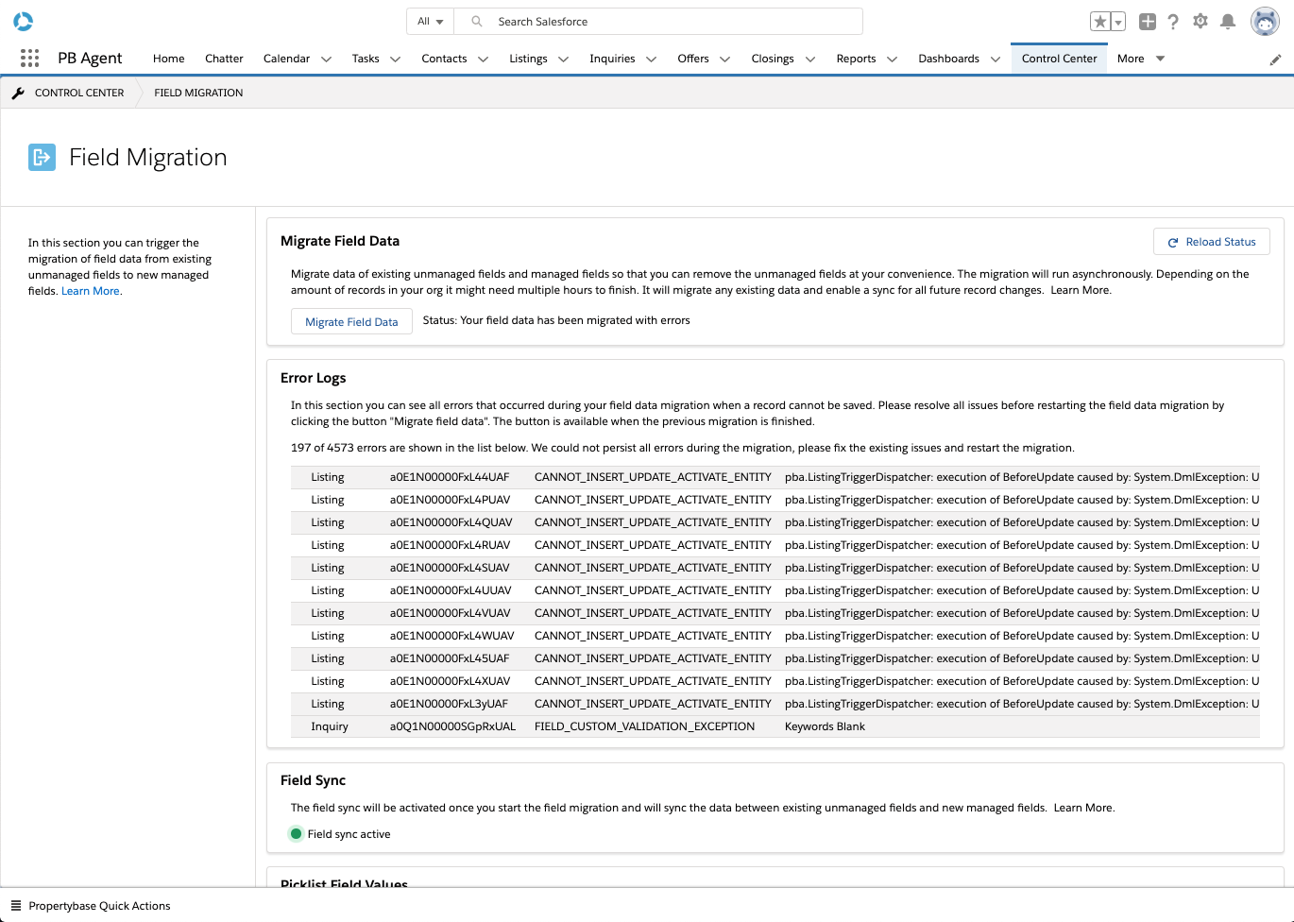Click the Error Logs section heading

(x=313, y=378)
